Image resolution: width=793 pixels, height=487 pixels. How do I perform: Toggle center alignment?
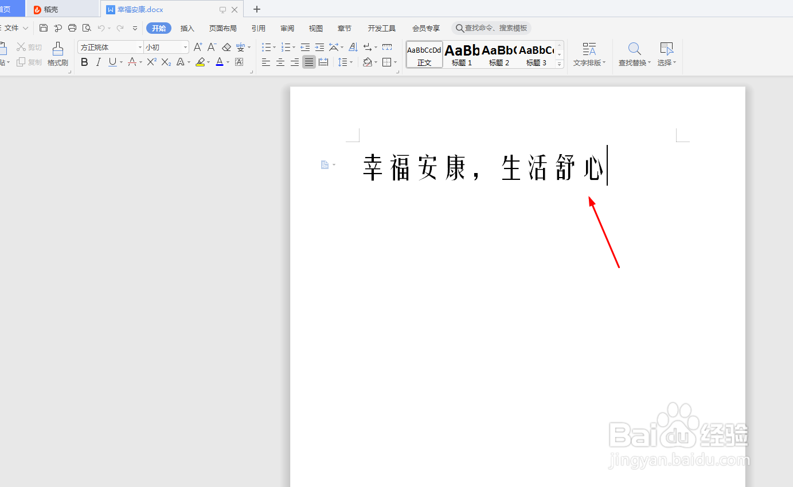coord(280,62)
